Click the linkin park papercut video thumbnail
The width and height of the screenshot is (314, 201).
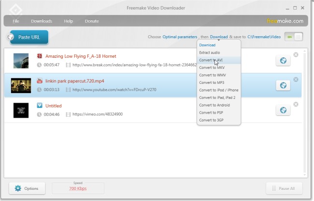coord(21,85)
